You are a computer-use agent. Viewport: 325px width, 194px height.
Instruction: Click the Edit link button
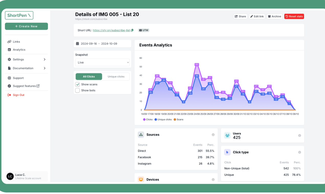pyautogui.click(x=257, y=16)
